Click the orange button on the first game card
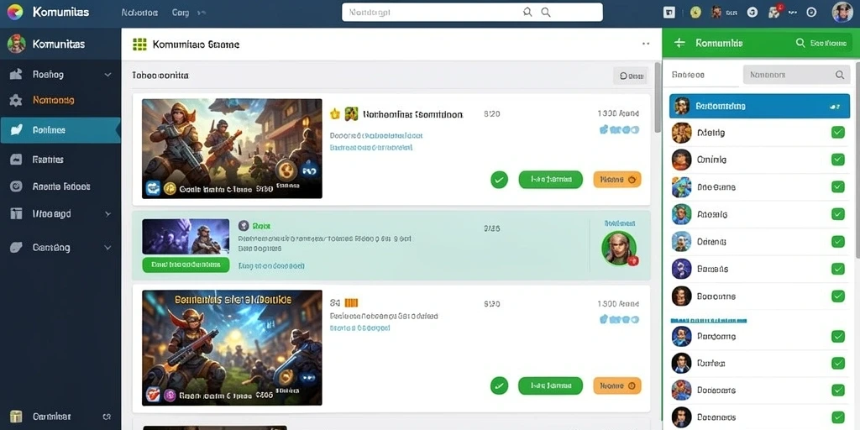 point(617,180)
